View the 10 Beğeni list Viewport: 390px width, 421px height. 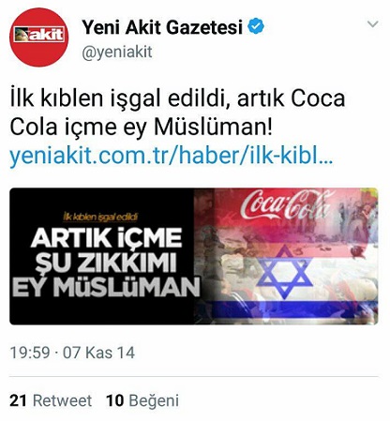(x=142, y=401)
